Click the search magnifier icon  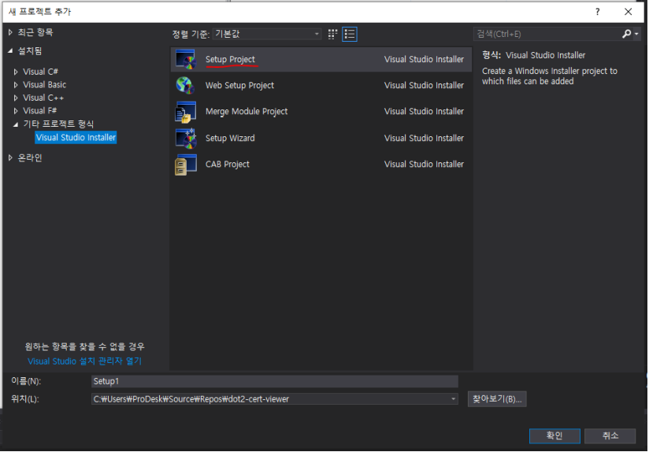click(x=626, y=34)
